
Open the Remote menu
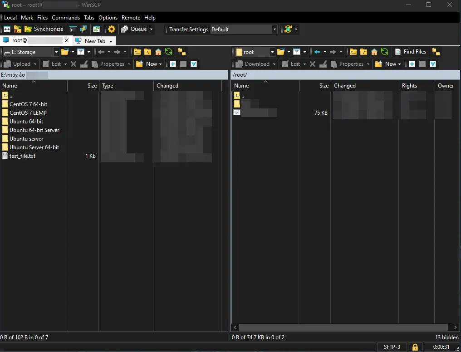[x=131, y=18]
